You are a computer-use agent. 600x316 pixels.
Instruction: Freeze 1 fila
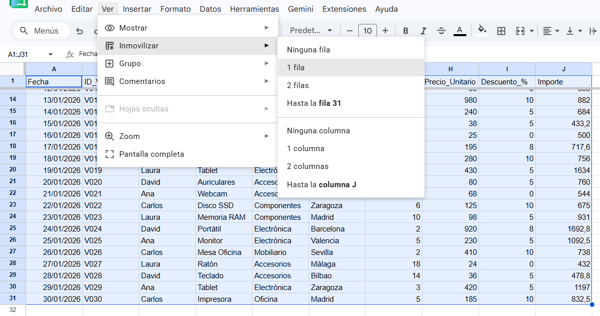pos(351,68)
